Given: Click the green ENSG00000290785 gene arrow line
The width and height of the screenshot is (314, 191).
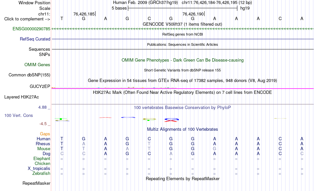Looking at the screenshot, I should (x=182, y=29).
